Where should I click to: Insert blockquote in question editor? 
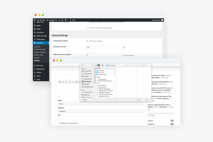76,82
